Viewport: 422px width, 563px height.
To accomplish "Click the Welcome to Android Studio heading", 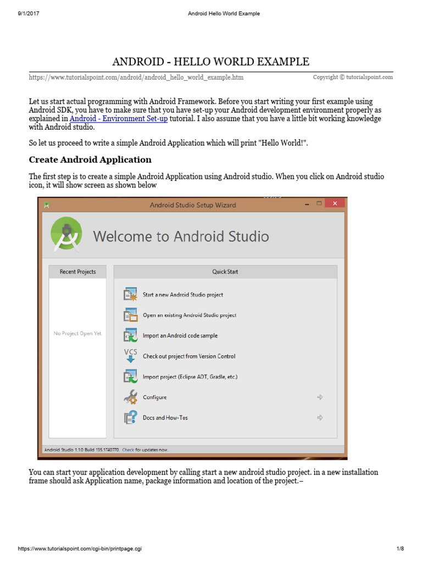I will click(181, 236).
